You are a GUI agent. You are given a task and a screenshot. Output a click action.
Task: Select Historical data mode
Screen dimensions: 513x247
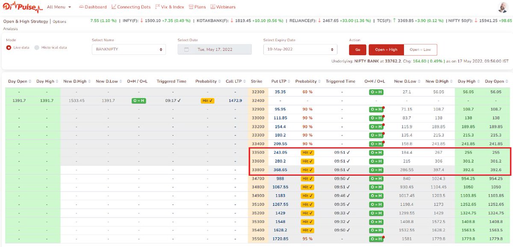50,47
